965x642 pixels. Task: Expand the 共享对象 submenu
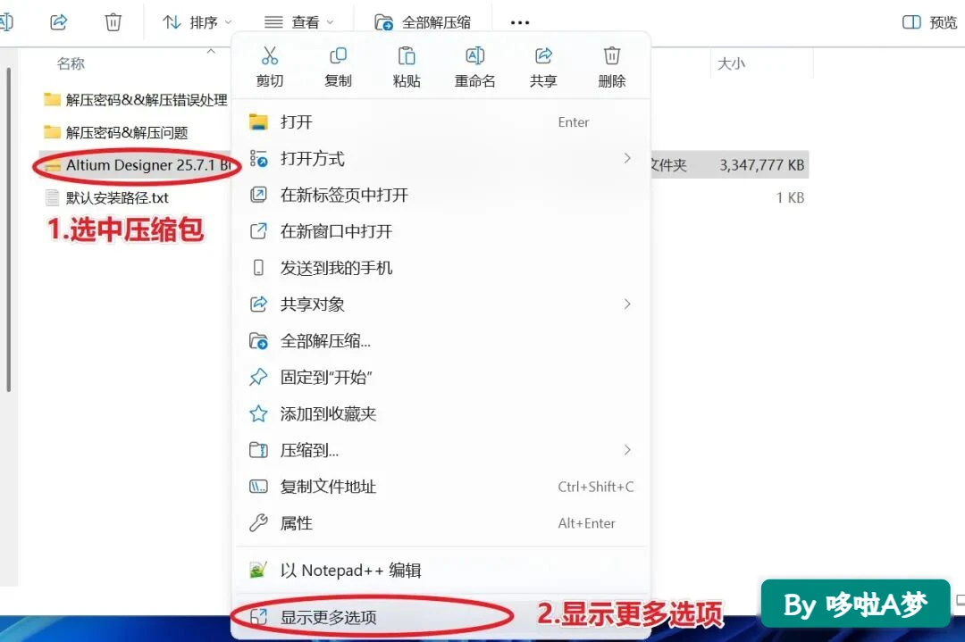(441, 304)
